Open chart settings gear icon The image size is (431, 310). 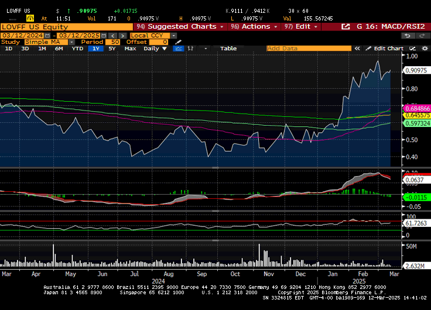(425, 49)
